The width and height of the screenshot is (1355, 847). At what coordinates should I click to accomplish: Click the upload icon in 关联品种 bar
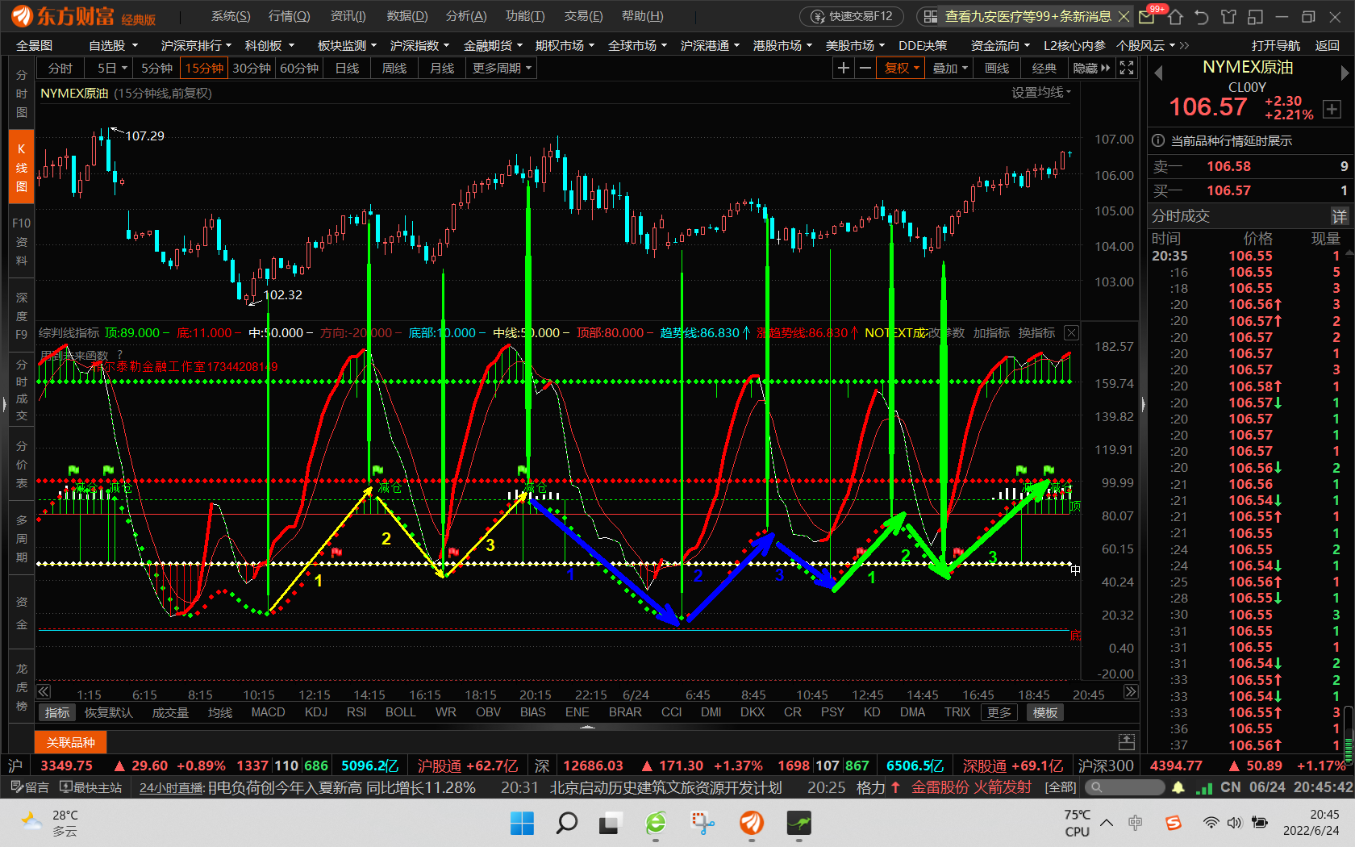[x=1127, y=741]
